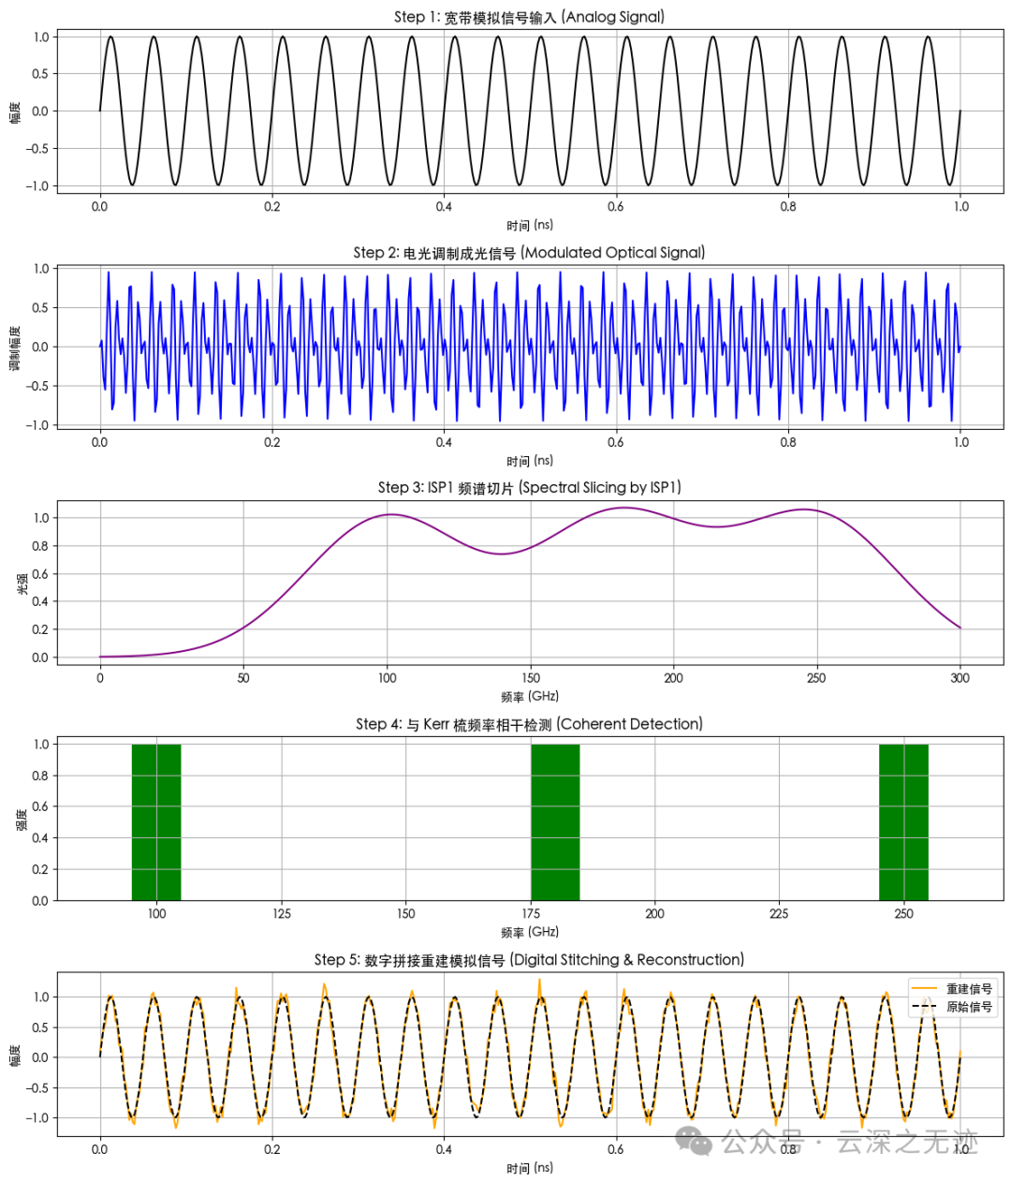Click the black dashed line sample in the legend

(x=924, y=1007)
